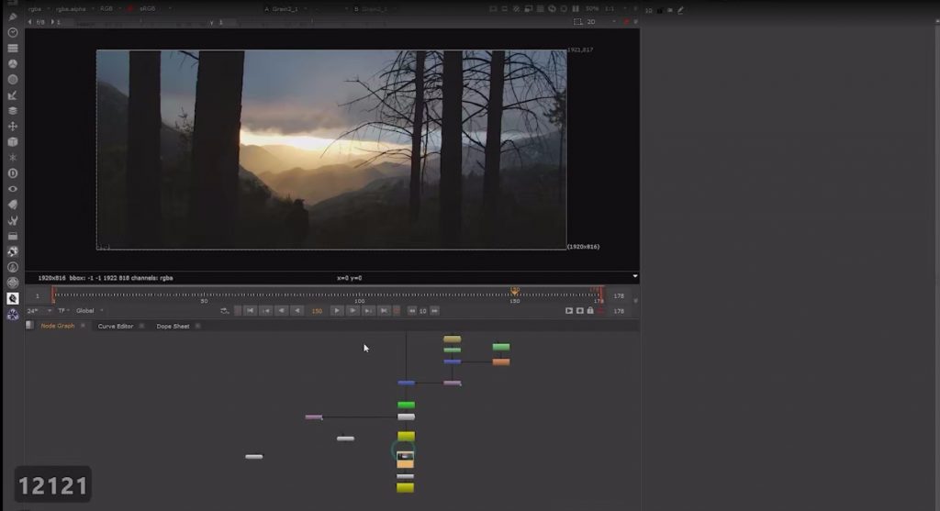Select the bright green node in graph
Screen dimensions: 940x511
[x=406, y=405]
